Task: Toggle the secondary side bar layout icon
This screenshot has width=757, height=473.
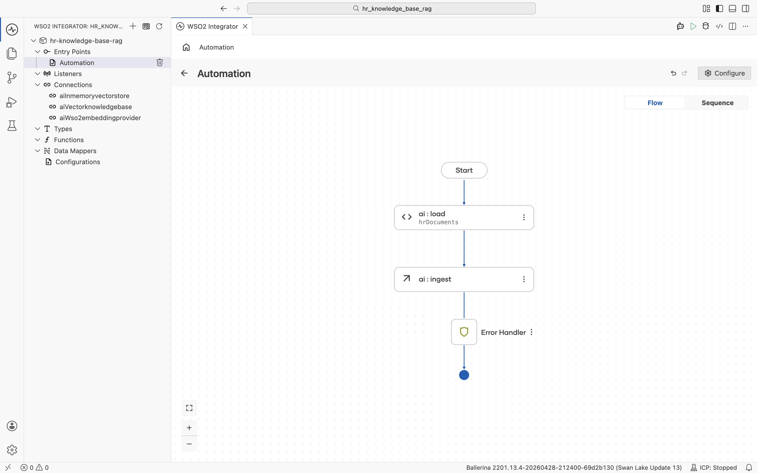Action: [745, 9]
